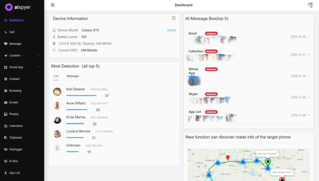Click the AI Box icon in sidebar
Viewport: 319px width, 181px height.
point(6,161)
